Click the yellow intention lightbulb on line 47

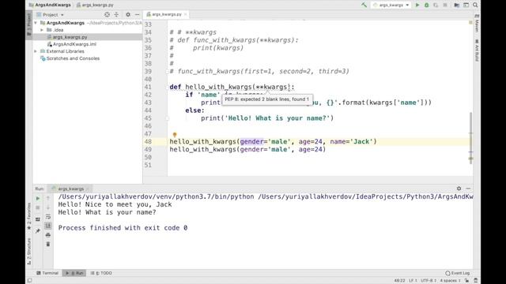tap(175, 135)
